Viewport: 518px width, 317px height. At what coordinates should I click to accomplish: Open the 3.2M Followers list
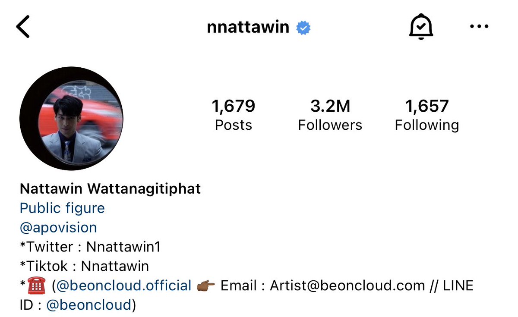pyautogui.click(x=330, y=115)
